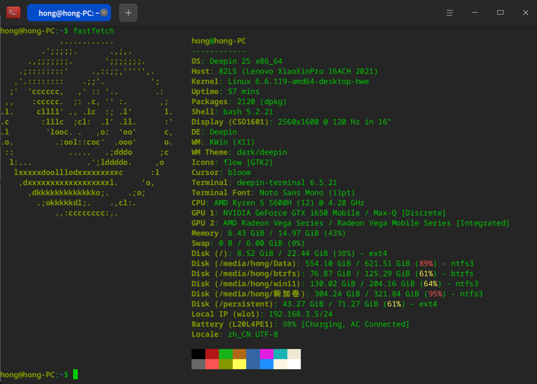Click the green cursor block at the prompt

pos(75,374)
